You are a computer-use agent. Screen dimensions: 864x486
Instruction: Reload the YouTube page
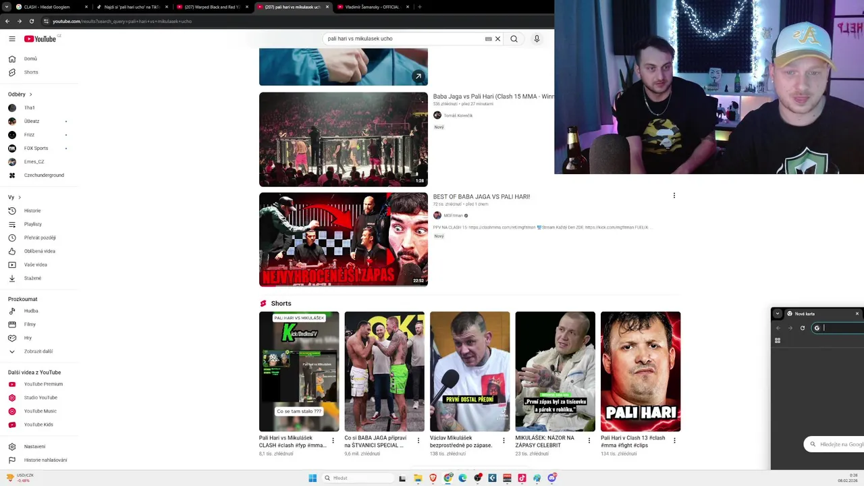point(31,21)
